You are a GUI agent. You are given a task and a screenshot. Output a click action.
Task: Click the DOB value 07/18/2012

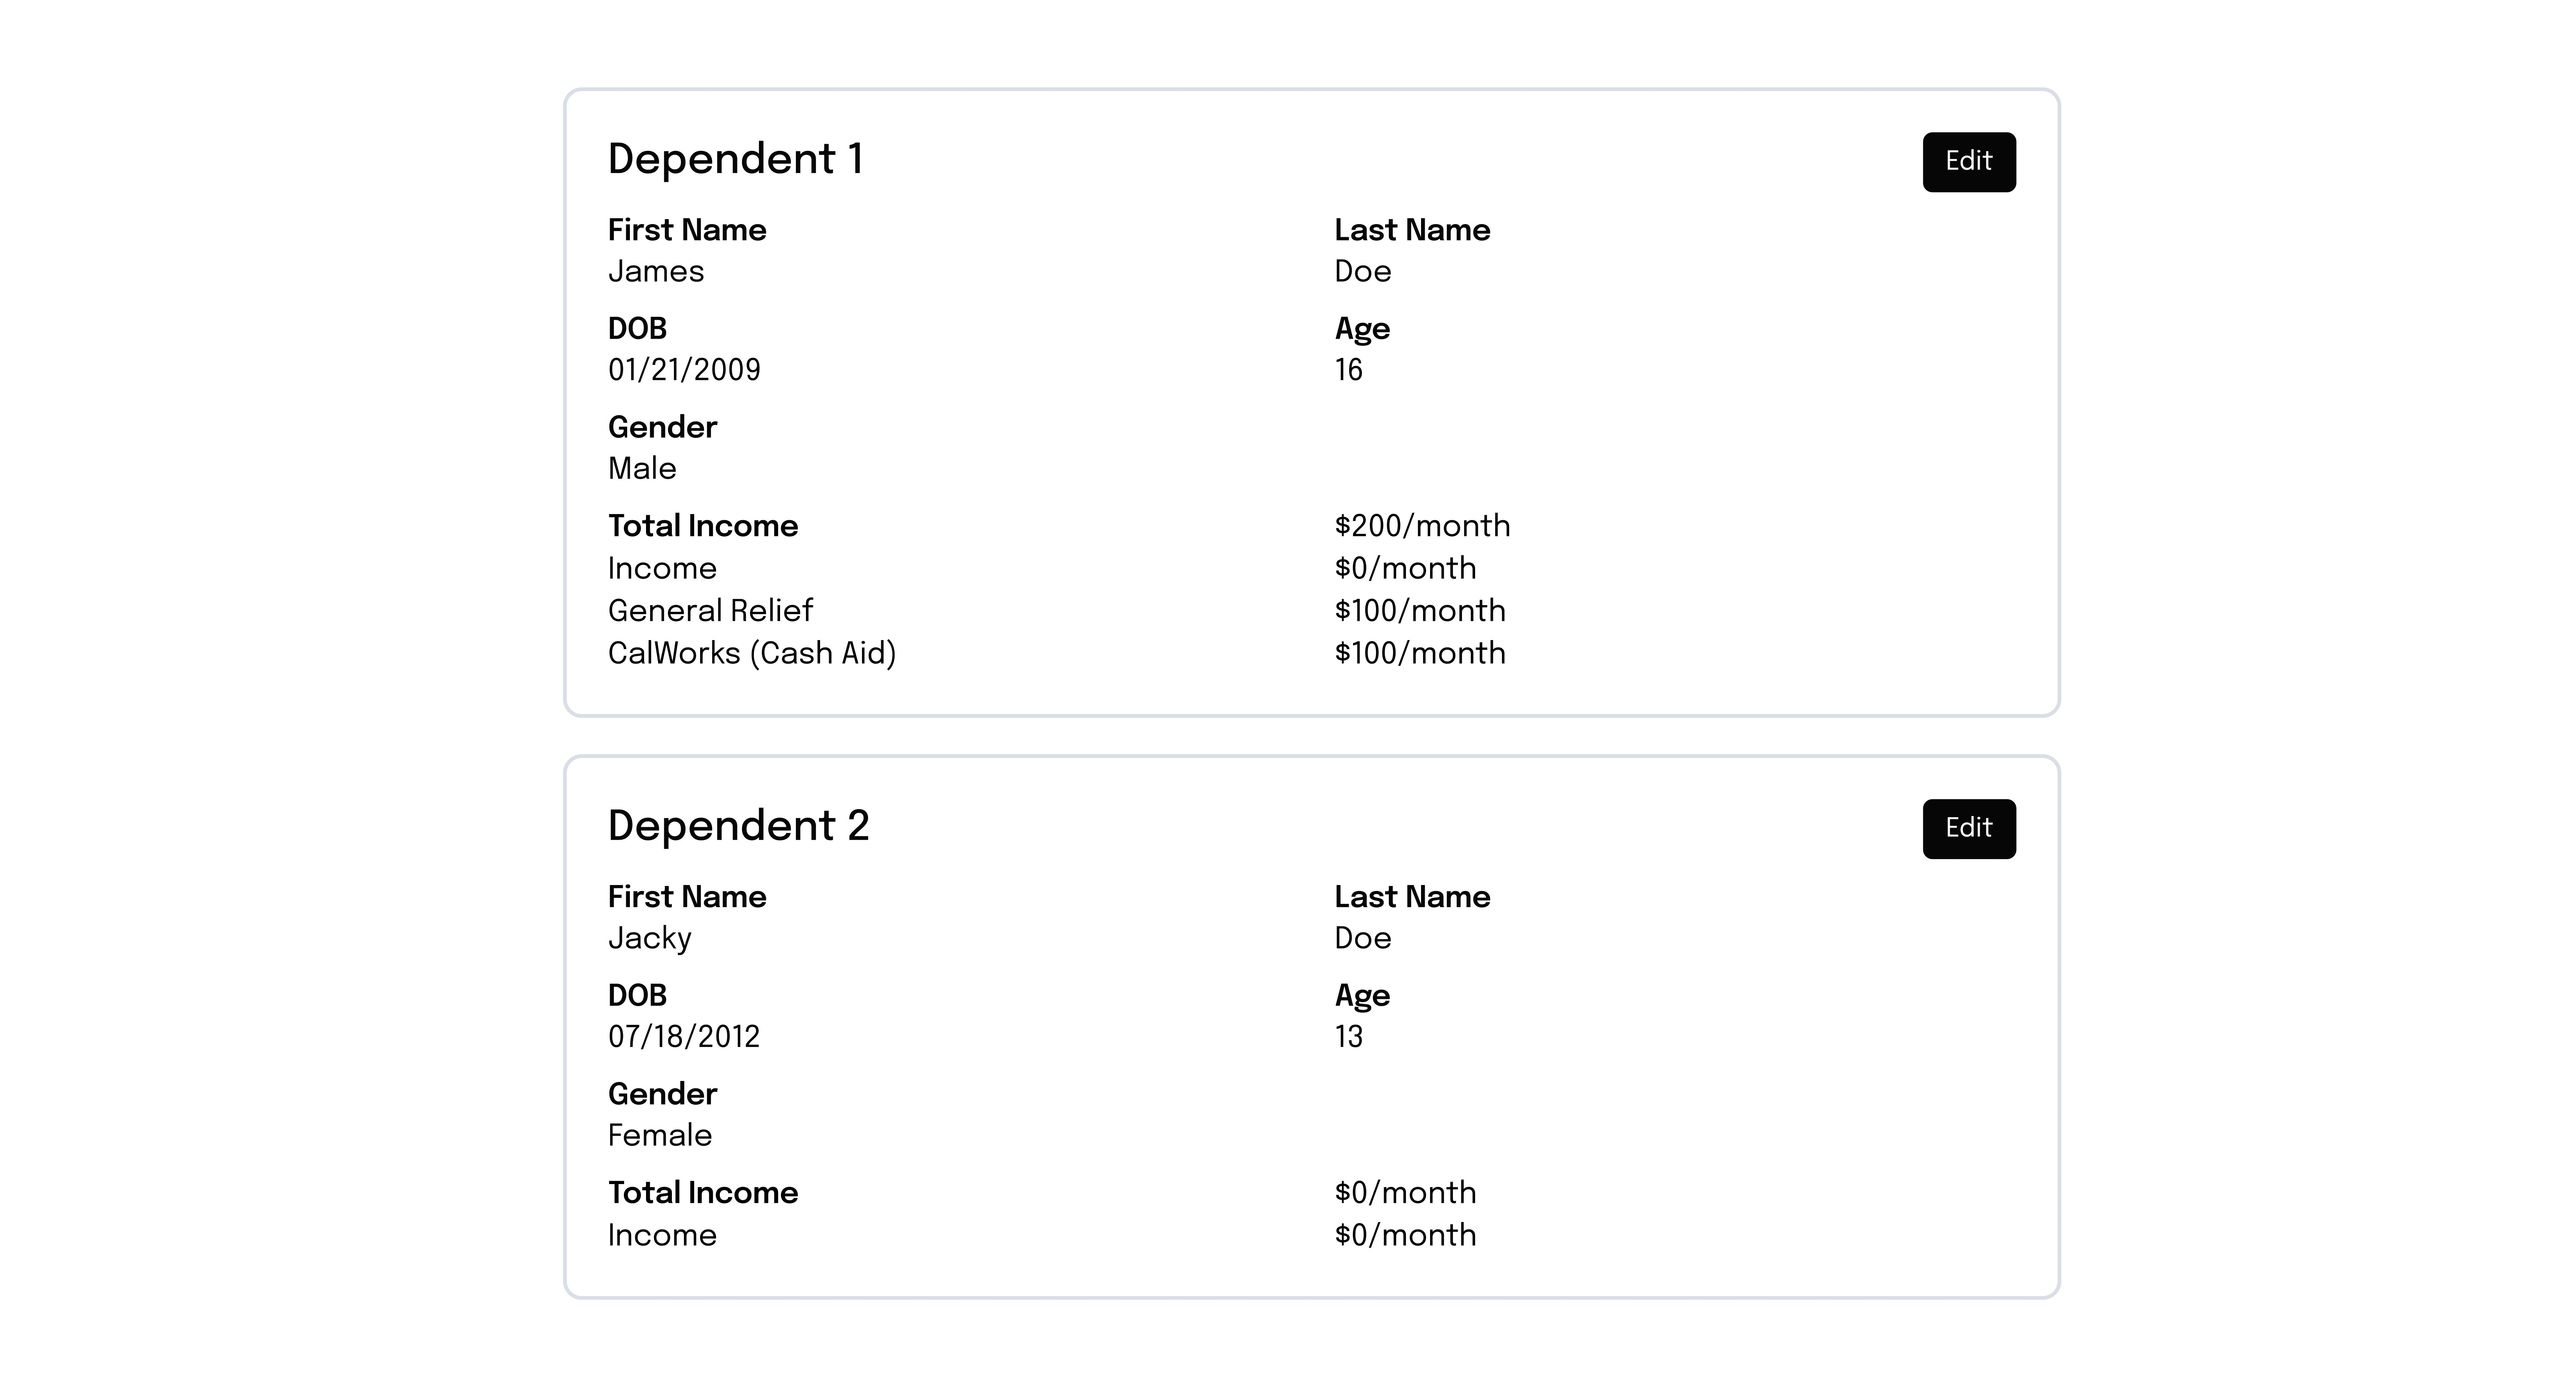[684, 1036]
